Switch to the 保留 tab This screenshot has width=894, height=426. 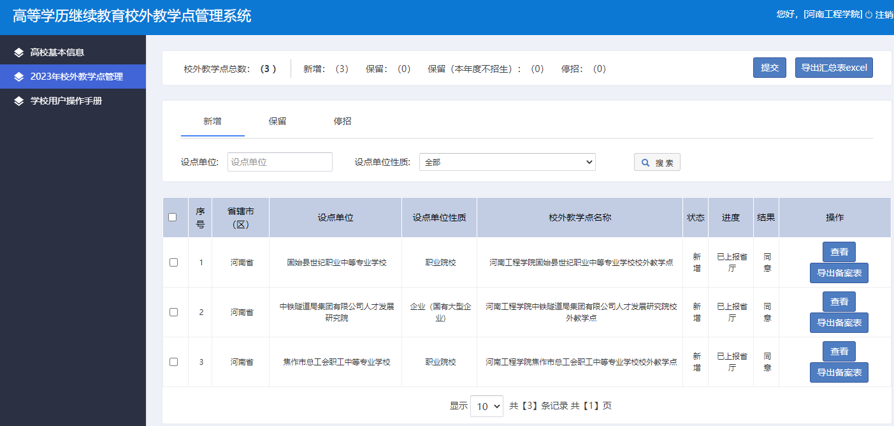277,121
